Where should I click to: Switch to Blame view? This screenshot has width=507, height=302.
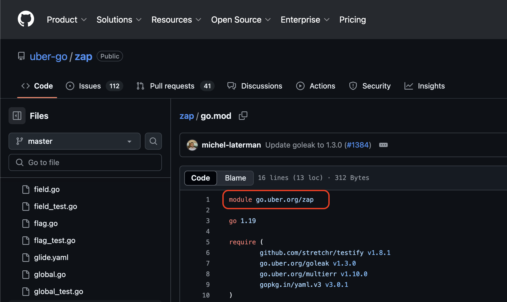point(235,178)
